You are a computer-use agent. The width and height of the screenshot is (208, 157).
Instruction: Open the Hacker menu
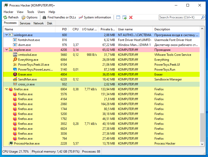9,12
